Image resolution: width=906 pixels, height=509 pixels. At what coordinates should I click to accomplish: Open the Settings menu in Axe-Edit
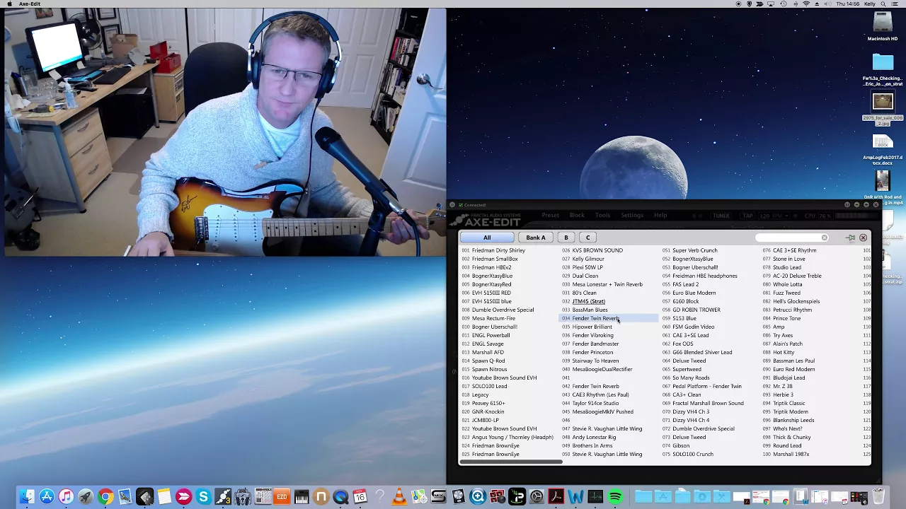(x=632, y=216)
